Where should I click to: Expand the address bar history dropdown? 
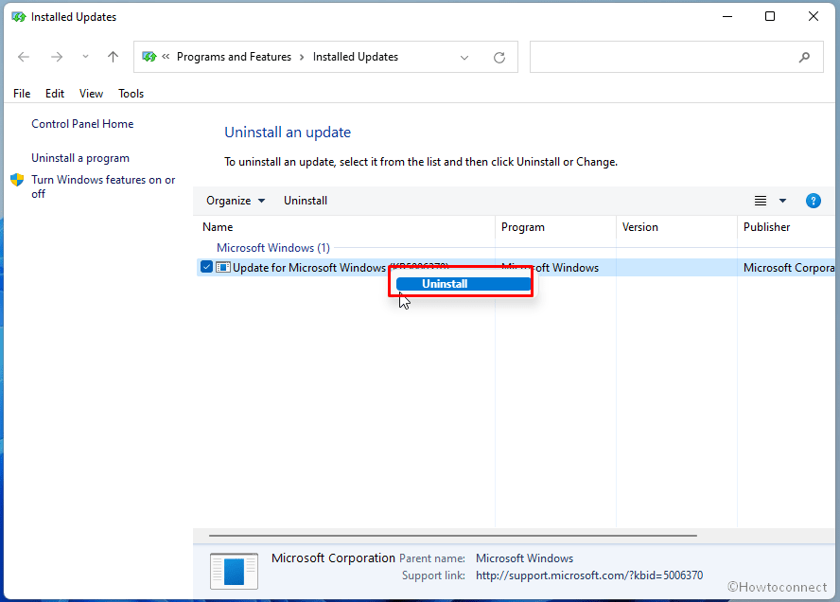[464, 58]
